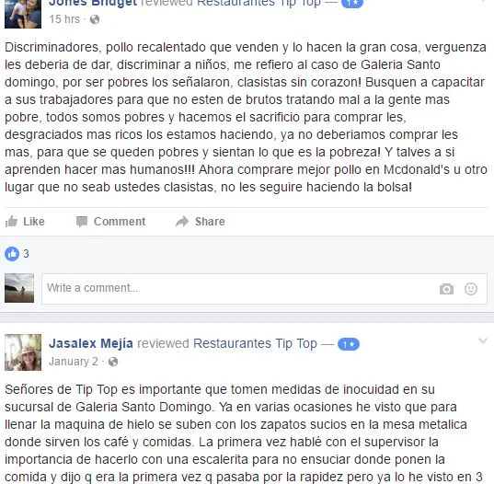Click the globe privacy icon beside 15 hrs
Screen dimensions: 494x484
pyautogui.click(x=95, y=19)
